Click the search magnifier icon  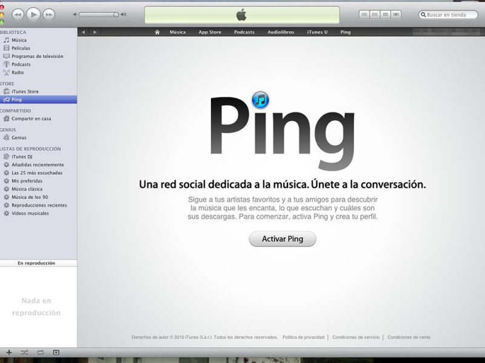[423, 15]
